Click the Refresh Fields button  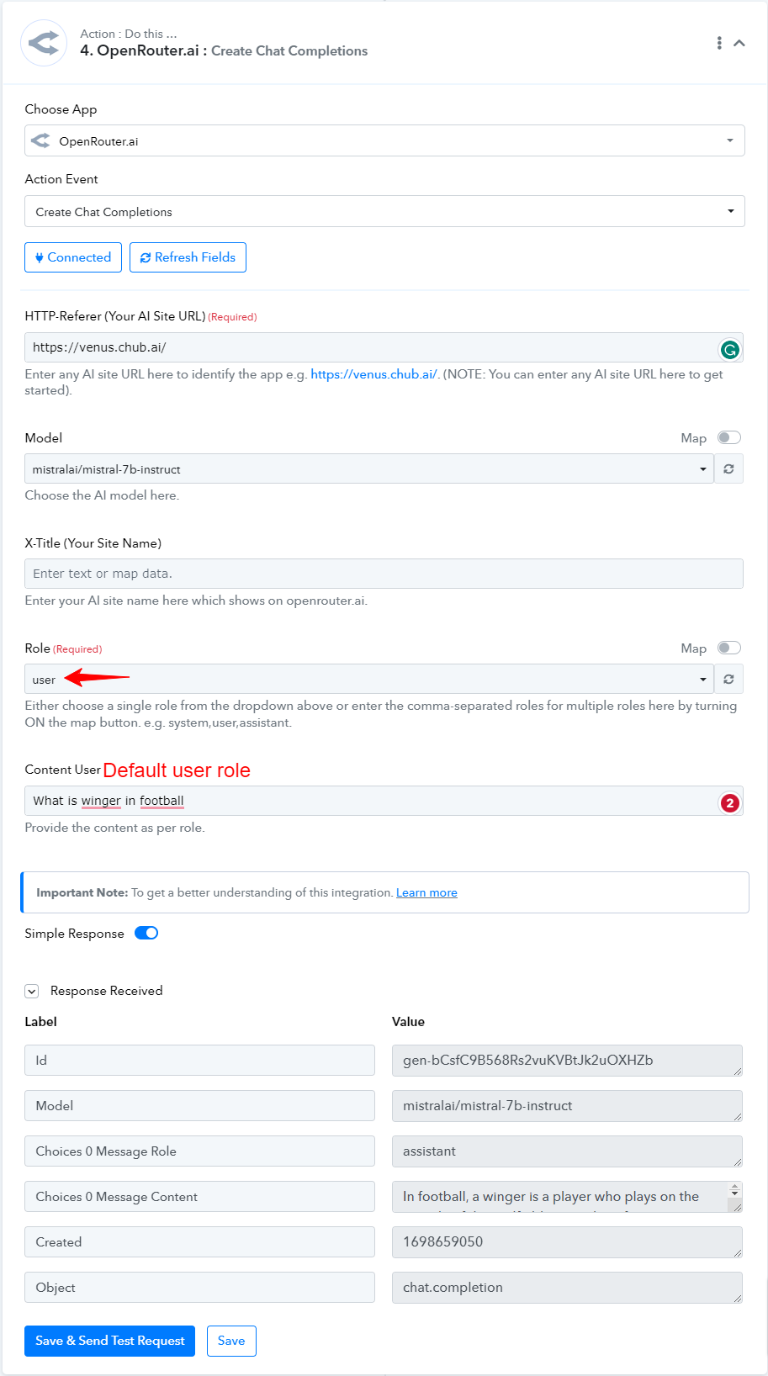pyautogui.click(x=188, y=257)
